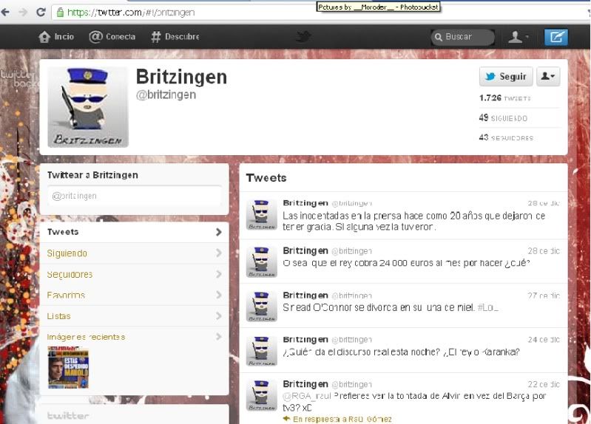Open Listas in the sidebar list

pos(134,316)
